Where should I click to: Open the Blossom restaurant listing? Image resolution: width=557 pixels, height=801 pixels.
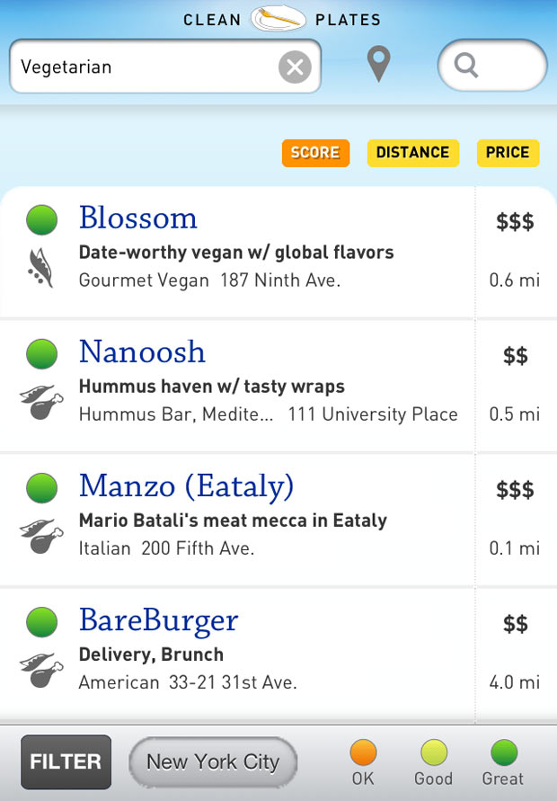pos(138,218)
